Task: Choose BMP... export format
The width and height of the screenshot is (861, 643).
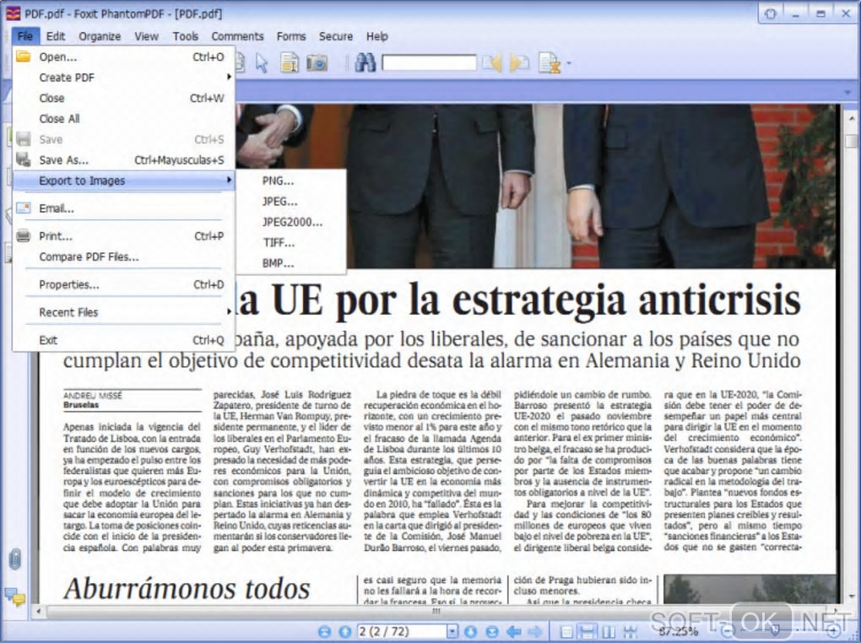Action: coord(291,263)
